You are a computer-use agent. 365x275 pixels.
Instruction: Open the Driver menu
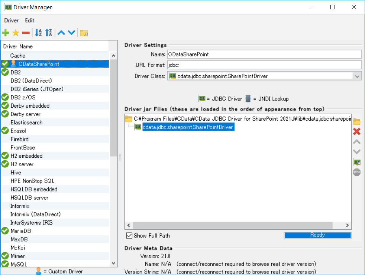point(12,20)
